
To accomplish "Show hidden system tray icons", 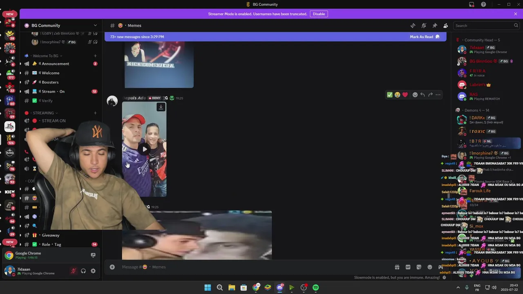I will click(x=458, y=287).
